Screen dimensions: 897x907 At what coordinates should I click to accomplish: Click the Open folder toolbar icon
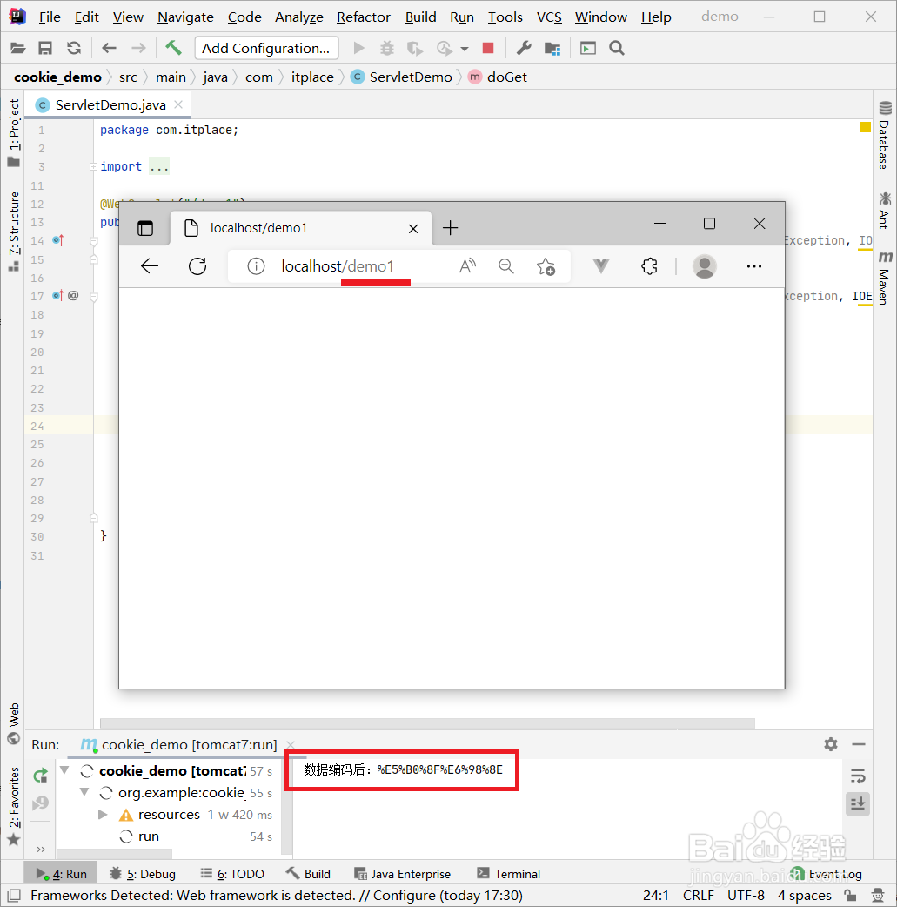coord(18,48)
